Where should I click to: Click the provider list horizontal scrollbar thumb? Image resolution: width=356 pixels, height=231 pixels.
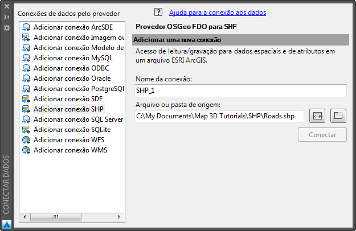point(56,217)
